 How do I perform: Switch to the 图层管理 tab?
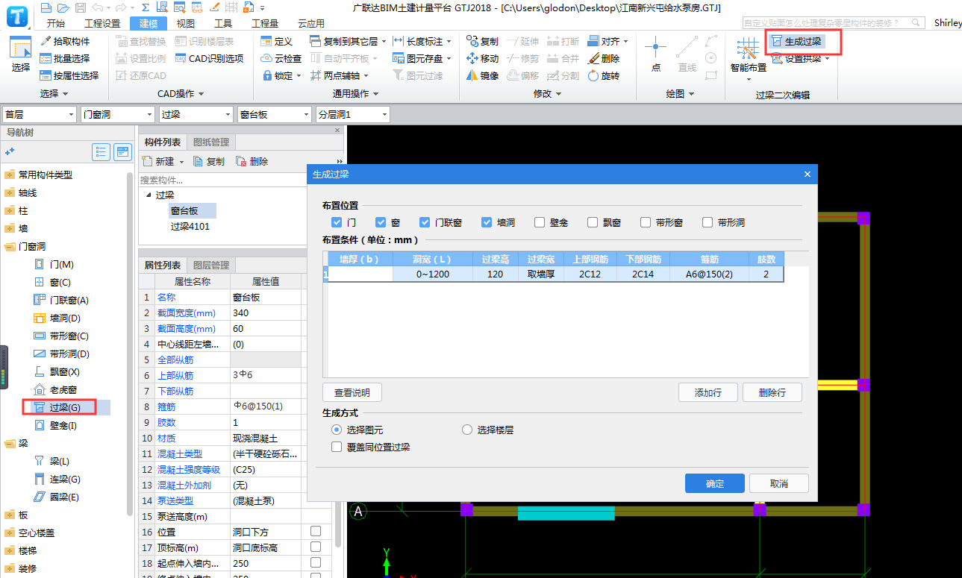[212, 265]
